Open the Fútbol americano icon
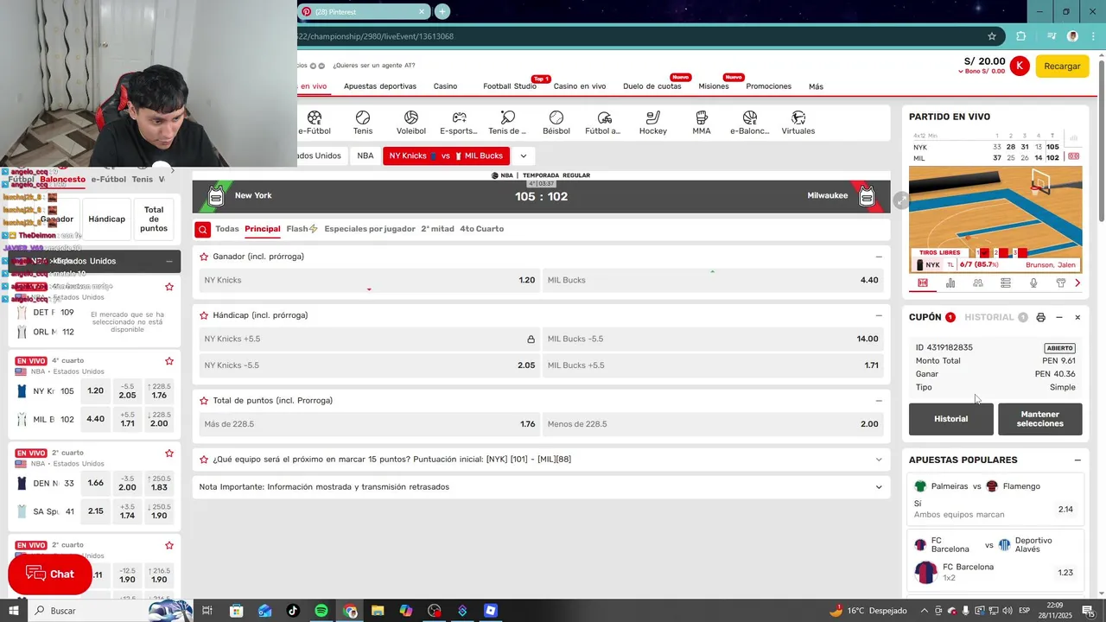 [x=604, y=123]
